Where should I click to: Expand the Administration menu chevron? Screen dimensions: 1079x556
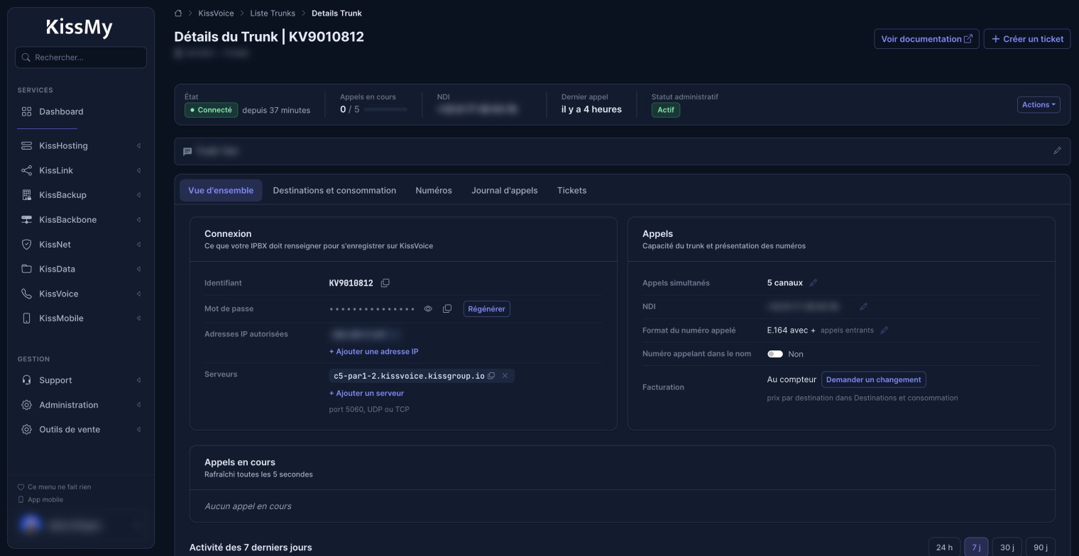pos(138,405)
